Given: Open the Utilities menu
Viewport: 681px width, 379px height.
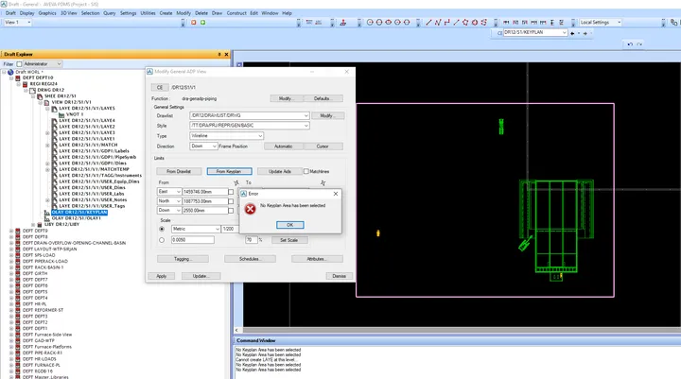Looking at the screenshot, I should pyautogui.click(x=148, y=13).
